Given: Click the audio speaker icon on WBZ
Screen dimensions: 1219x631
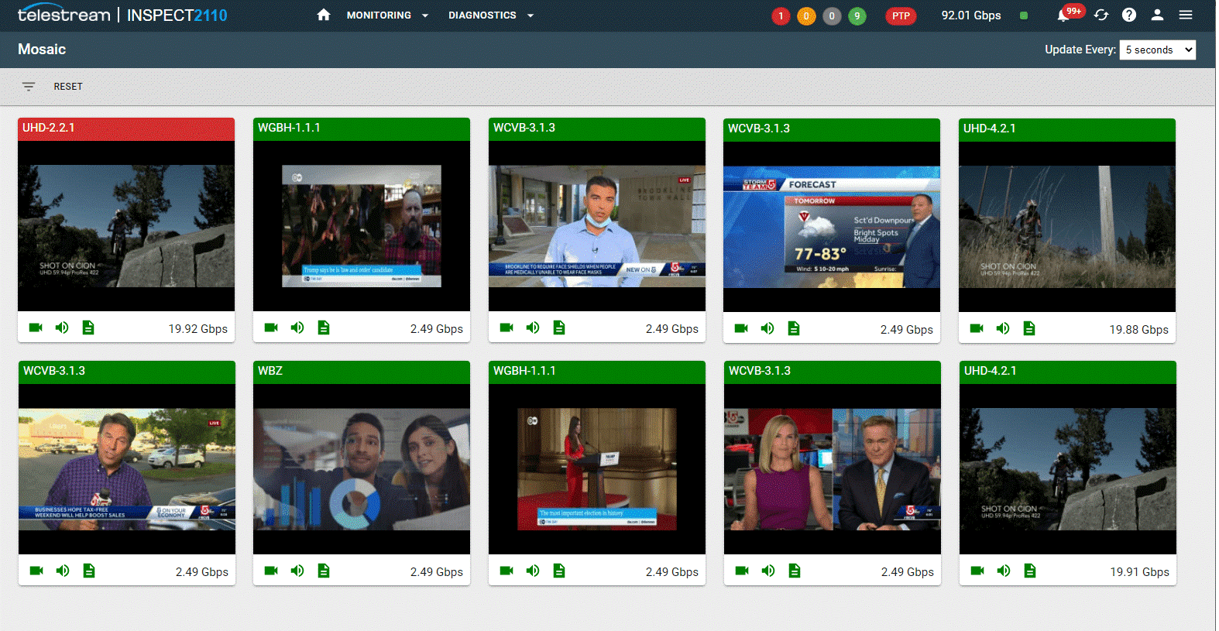Looking at the screenshot, I should [297, 571].
